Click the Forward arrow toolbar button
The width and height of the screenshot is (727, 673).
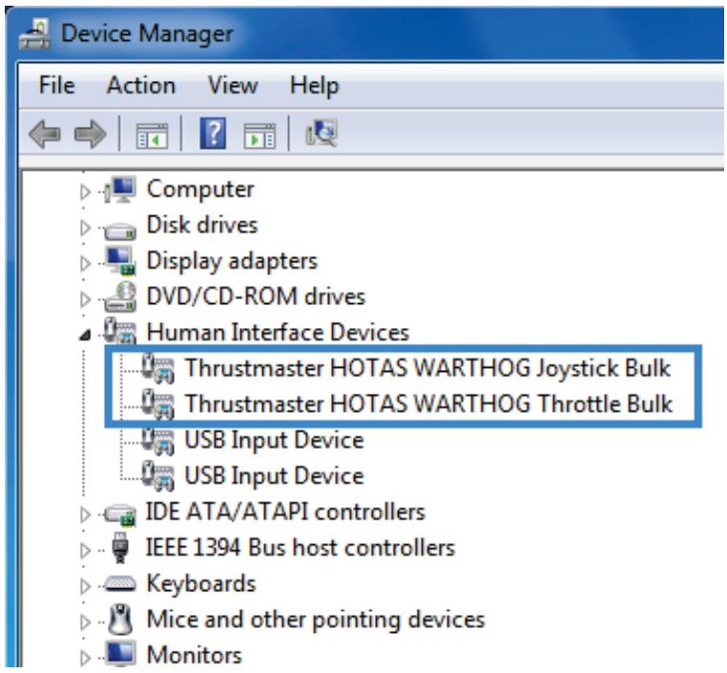coord(90,134)
